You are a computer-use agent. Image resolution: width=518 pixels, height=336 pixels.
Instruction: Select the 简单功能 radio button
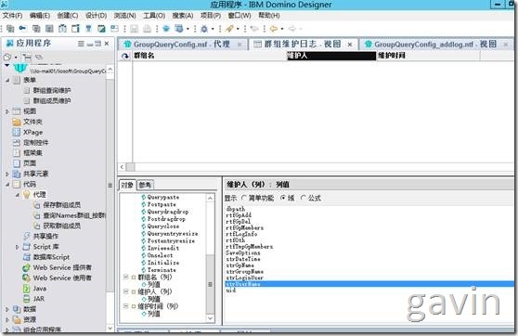pyautogui.click(x=244, y=199)
